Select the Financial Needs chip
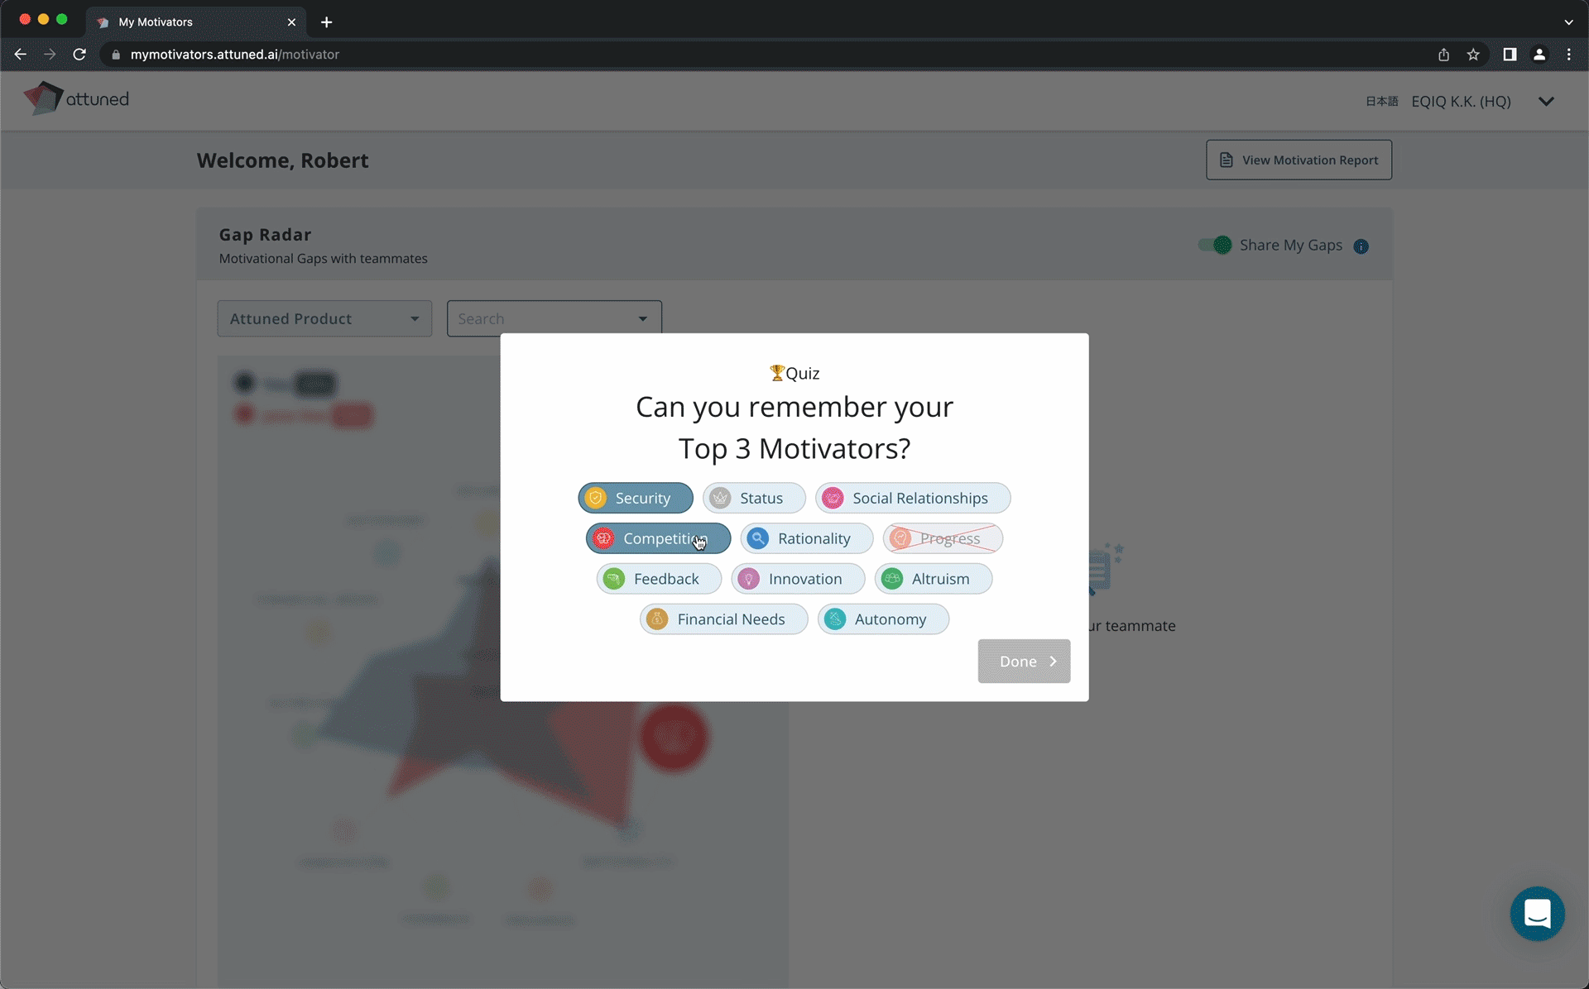 (x=723, y=619)
